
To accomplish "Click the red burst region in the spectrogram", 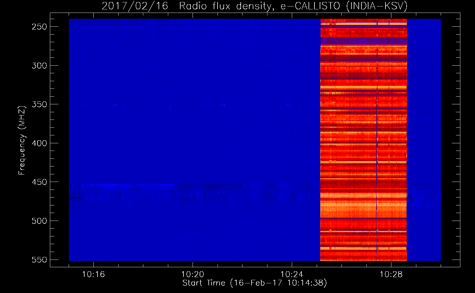I will [x=363, y=140].
